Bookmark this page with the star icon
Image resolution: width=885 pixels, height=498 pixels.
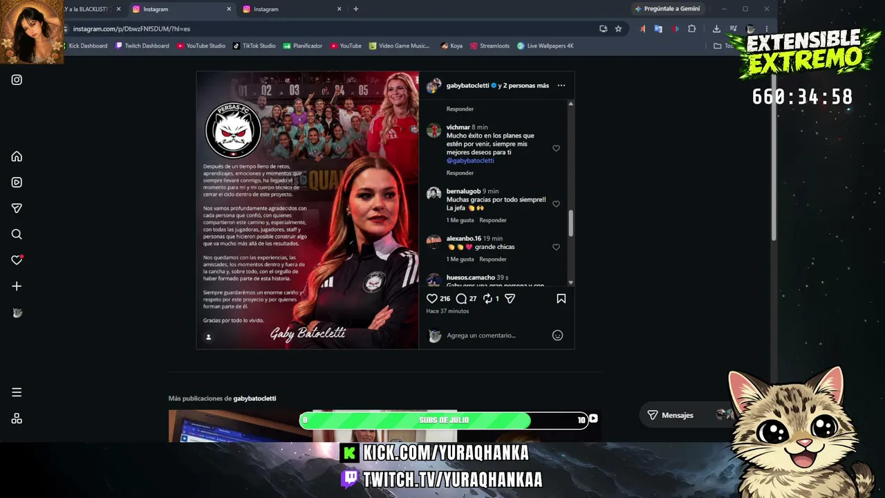click(x=618, y=29)
